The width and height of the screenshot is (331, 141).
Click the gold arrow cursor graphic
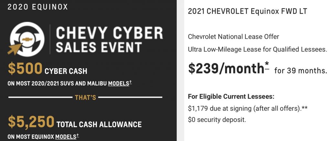15,49
